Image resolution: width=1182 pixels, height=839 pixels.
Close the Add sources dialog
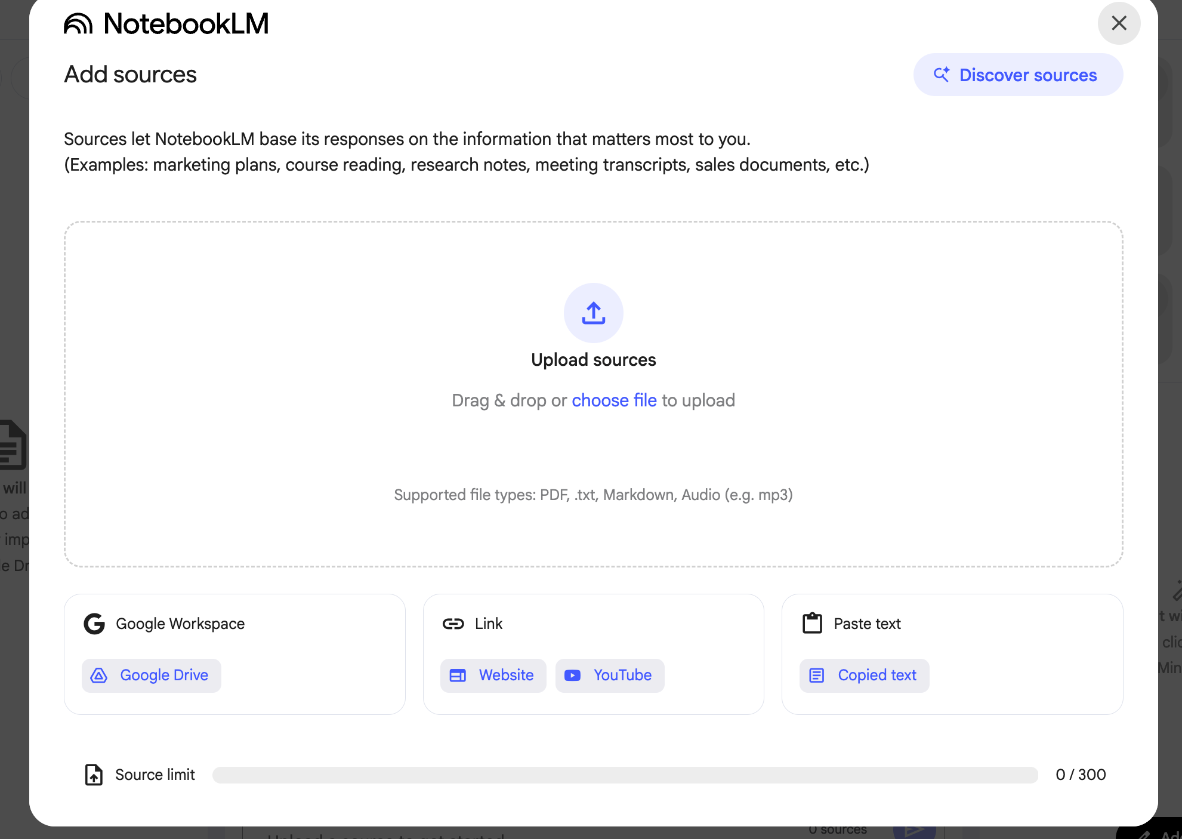(1119, 23)
